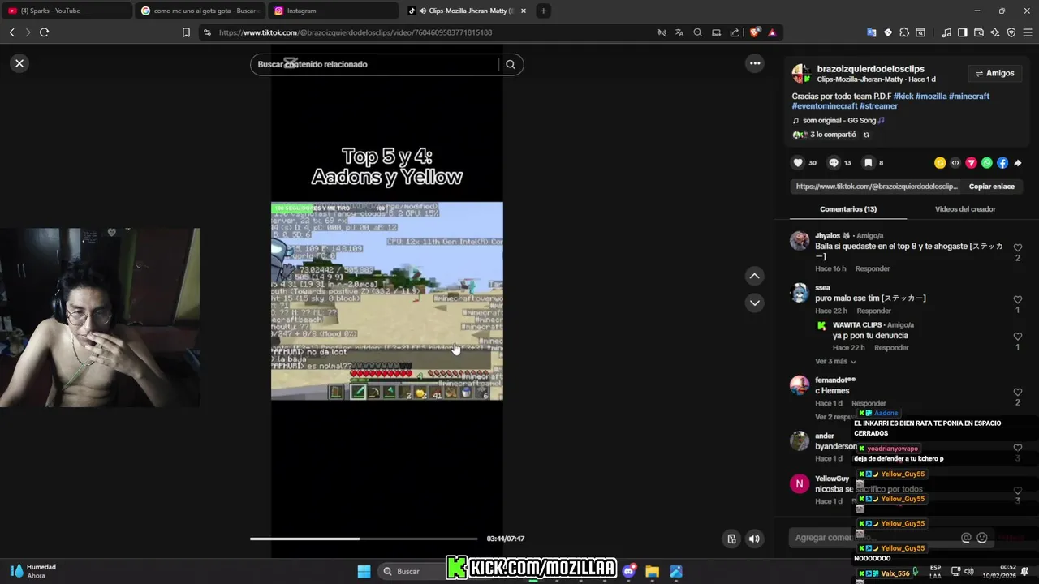
Task: Reply to fernandot comment with 'Responder'
Action: click(x=869, y=404)
